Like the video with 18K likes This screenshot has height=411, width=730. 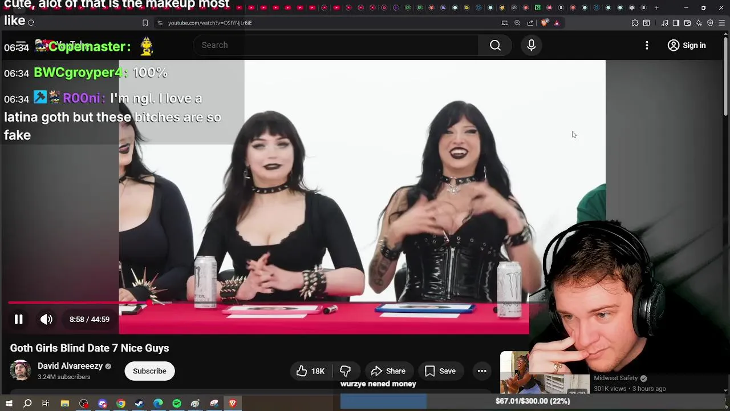click(311, 371)
